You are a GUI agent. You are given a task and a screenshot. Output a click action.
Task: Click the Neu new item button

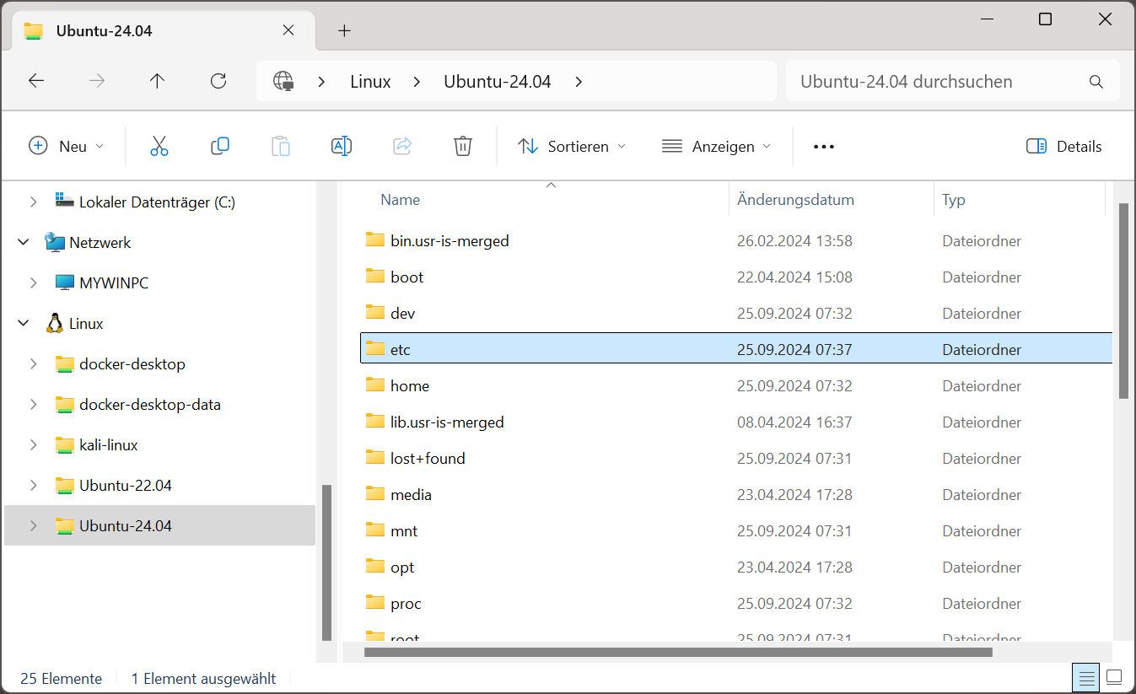click(67, 146)
